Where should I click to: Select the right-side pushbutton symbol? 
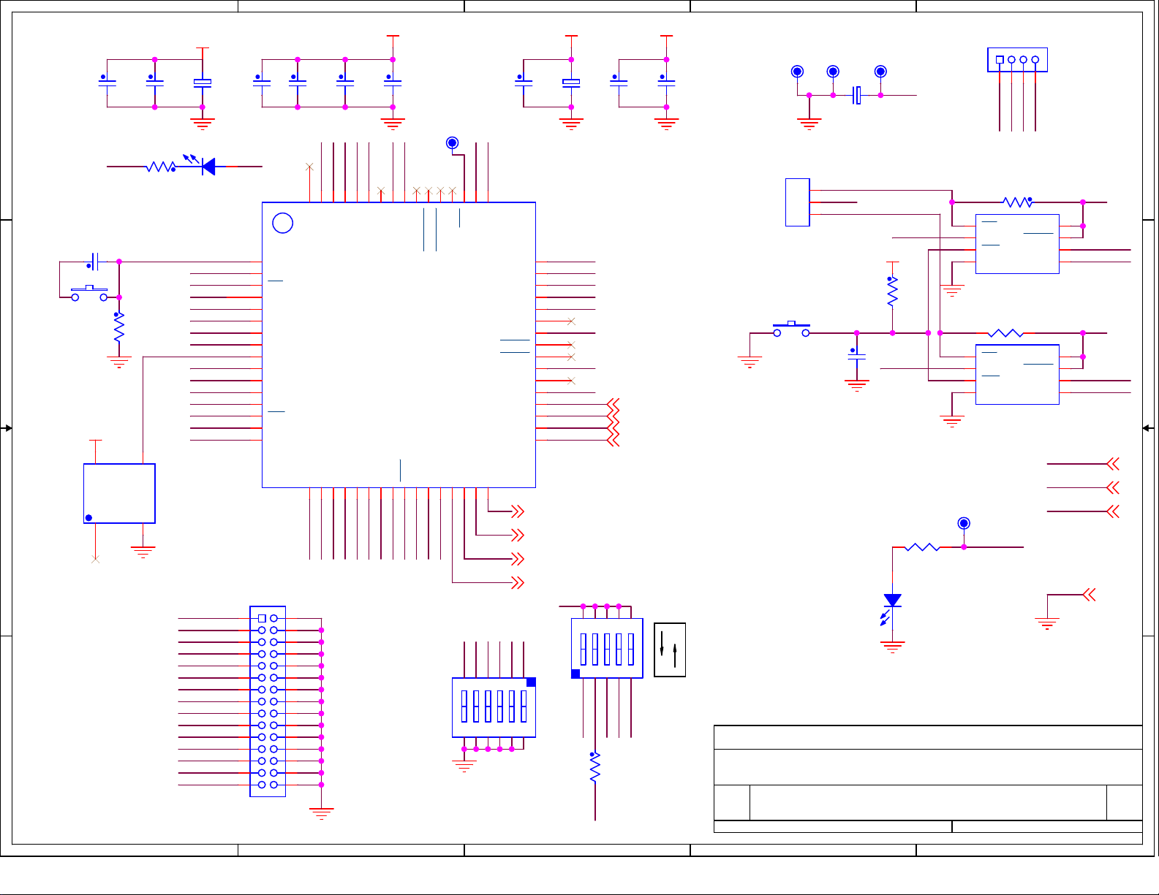pyautogui.click(x=791, y=328)
